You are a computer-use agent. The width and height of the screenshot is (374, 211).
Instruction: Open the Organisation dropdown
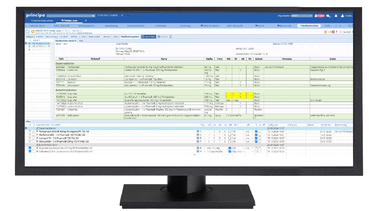tap(300, 16)
